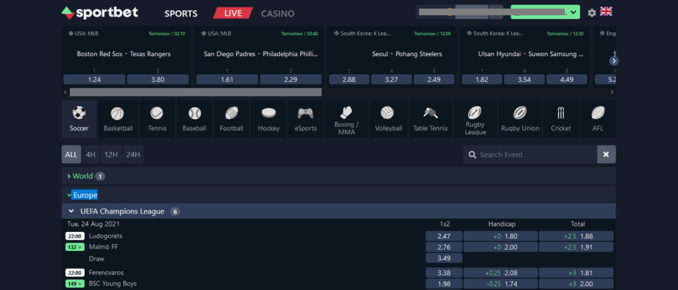Bet on Pohang Steelers at 2.49
The image size is (678, 290).
(x=434, y=79)
